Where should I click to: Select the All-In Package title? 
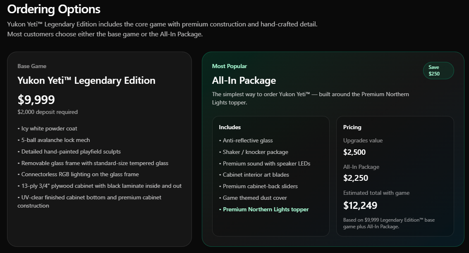tap(244, 80)
